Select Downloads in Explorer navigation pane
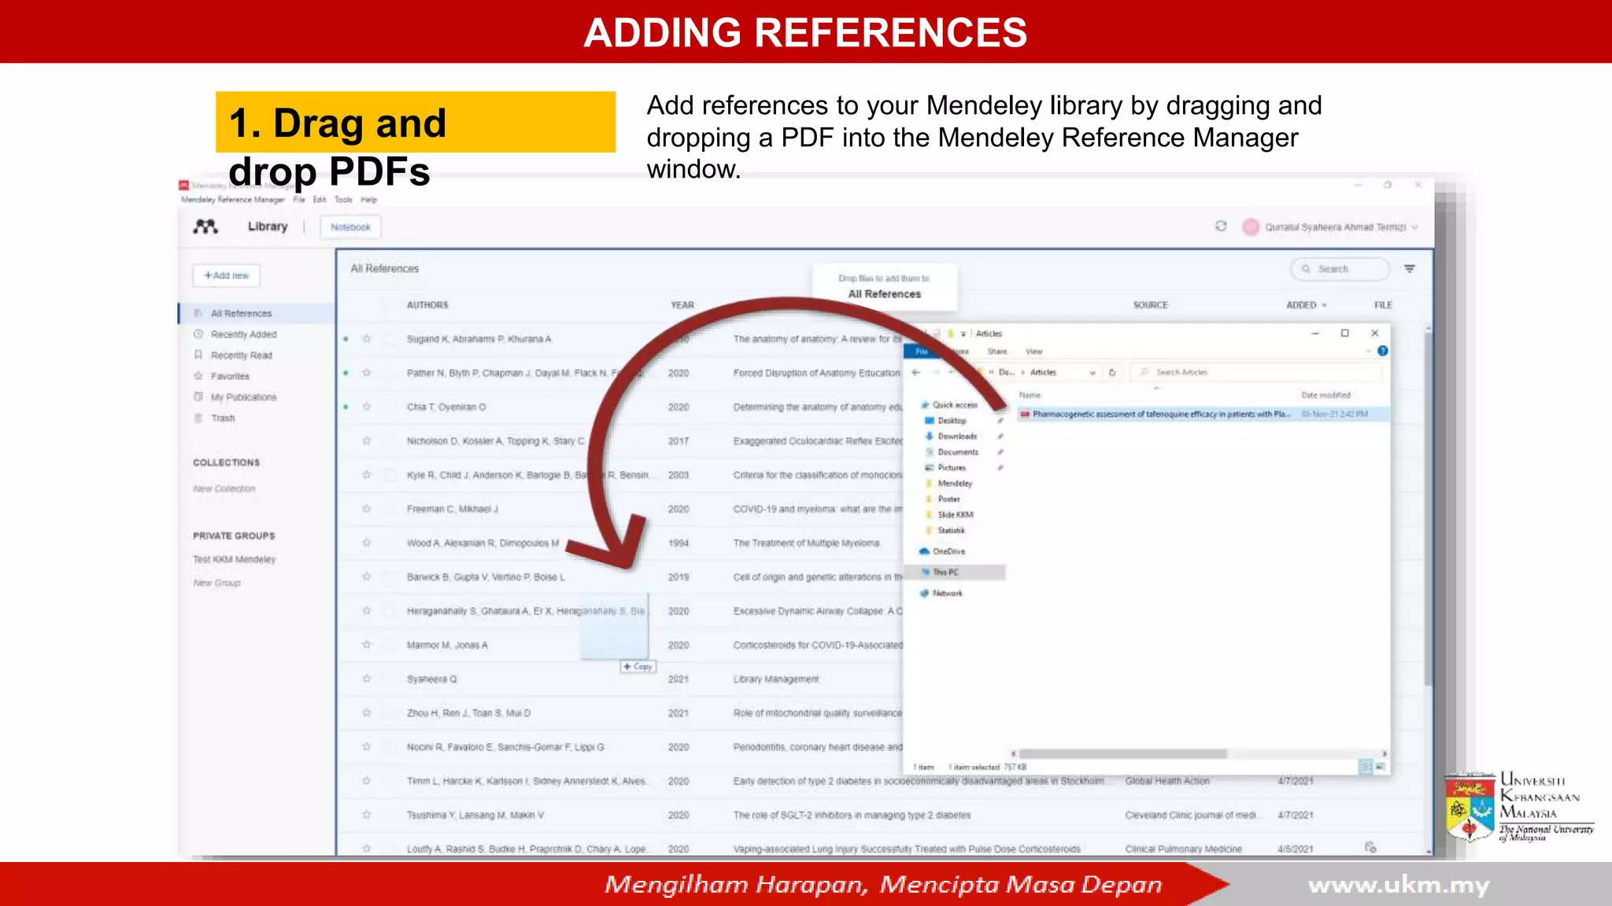Image resolution: width=1612 pixels, height=906 pixels. [x=951, y=436]
